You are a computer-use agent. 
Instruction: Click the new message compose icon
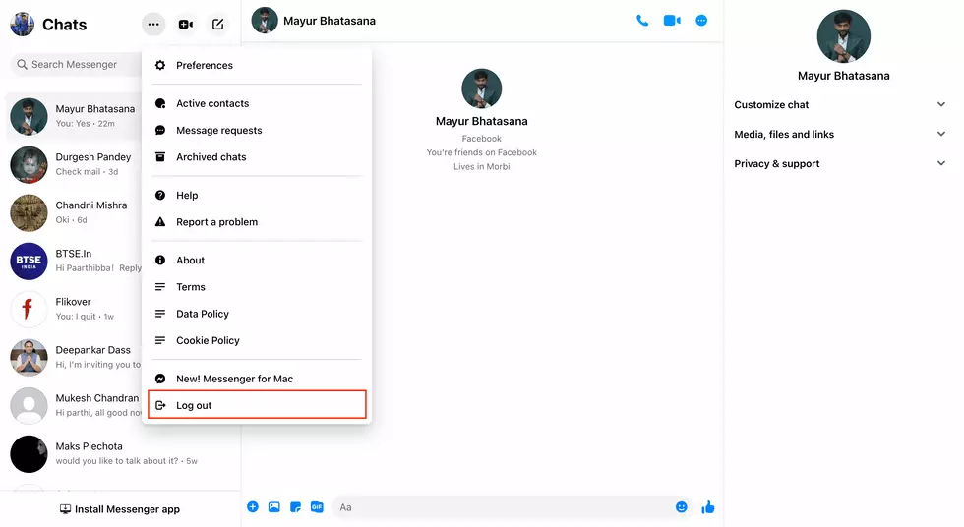click(218, 25)
